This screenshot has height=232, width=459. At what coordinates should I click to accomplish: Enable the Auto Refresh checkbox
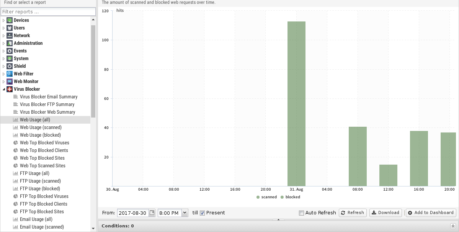point(301,213)
